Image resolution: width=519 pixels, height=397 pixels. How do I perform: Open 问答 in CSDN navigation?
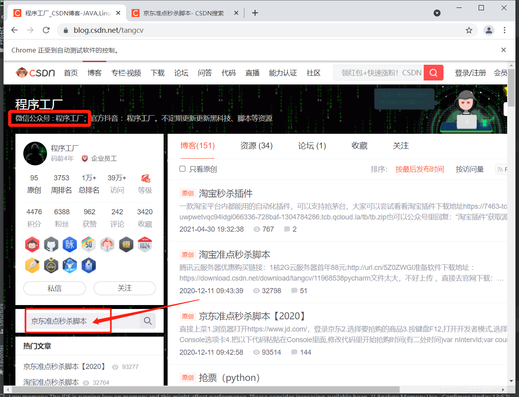pyautogui.click(x=205, y=73)
